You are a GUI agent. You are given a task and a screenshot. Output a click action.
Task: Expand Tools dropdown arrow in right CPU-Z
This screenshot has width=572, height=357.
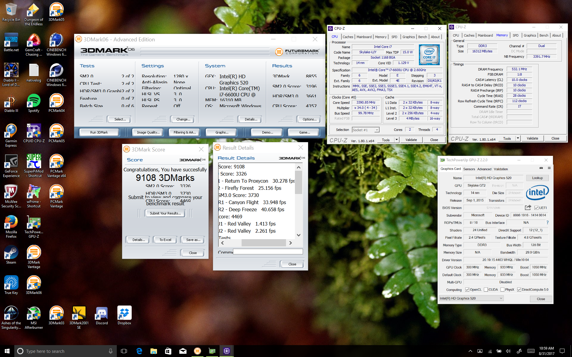[518, 138]
